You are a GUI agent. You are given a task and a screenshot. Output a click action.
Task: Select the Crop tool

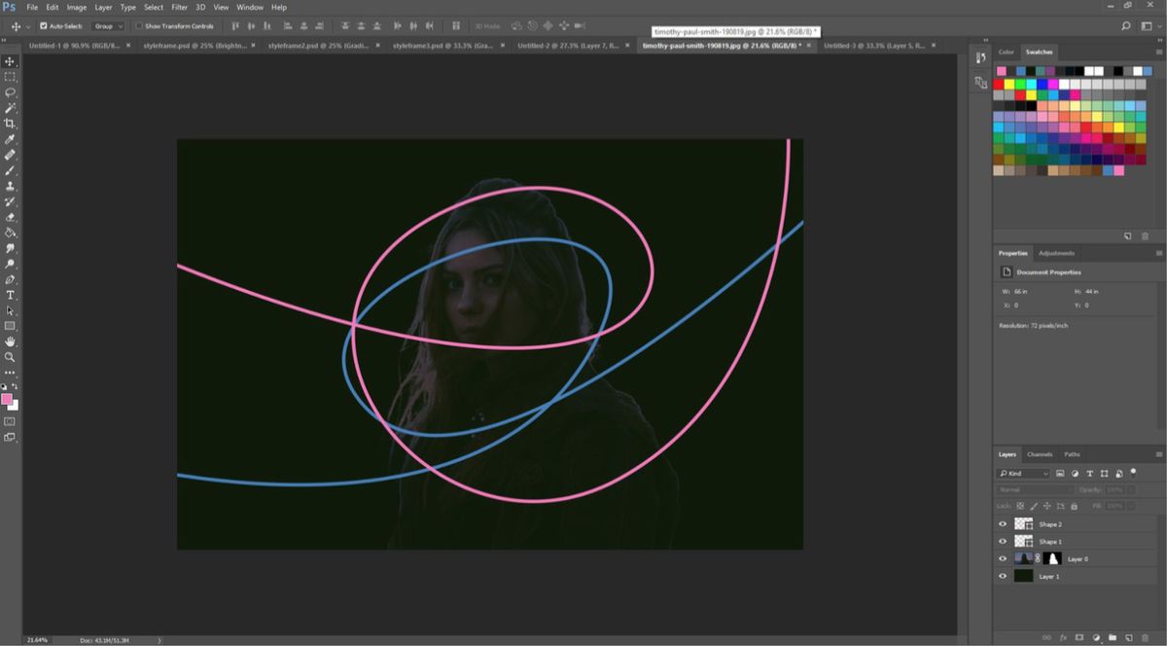pos(11,123)
